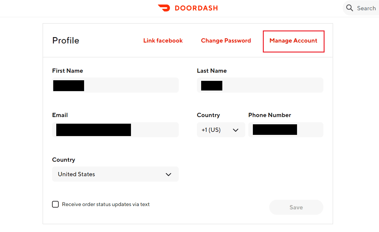Select the Link facebook option

point(163,41)
